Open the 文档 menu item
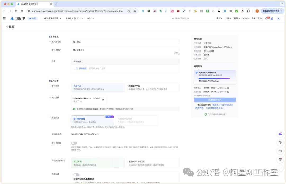The width and height of the screenshot is (286, 184). (x=260, y=18)
